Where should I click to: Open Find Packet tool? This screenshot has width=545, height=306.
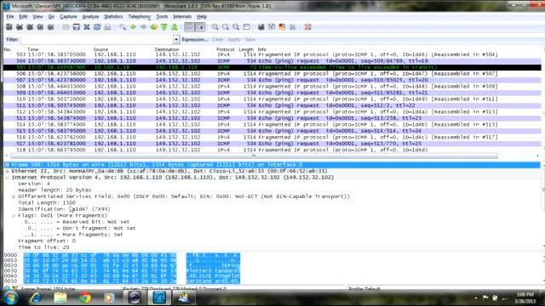coord(123,27)
